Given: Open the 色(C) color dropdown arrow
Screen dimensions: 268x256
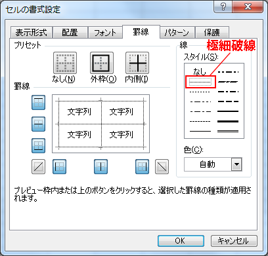Looking at the screenshot, I should [x=236, y=164].
